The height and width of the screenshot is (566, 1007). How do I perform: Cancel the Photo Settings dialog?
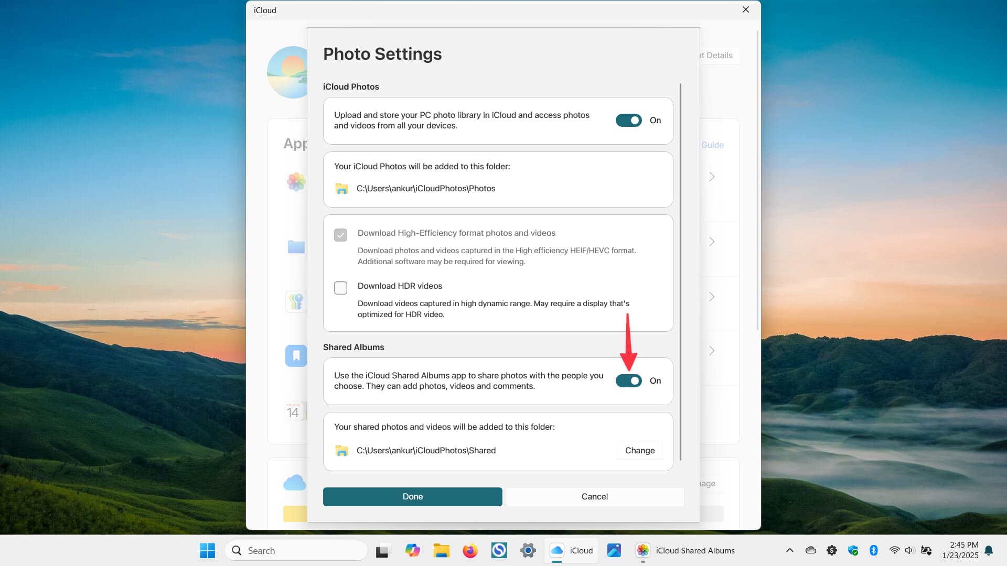[x=594, y=496]
